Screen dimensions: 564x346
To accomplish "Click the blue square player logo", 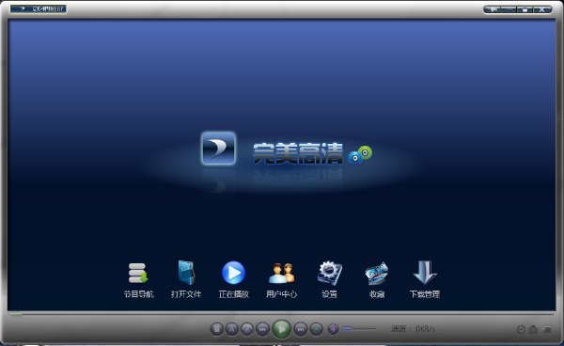I will click(x=218, y=149).
